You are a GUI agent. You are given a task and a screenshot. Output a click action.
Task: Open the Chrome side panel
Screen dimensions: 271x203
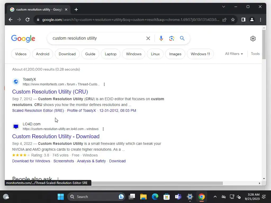[x=243, y=20]
